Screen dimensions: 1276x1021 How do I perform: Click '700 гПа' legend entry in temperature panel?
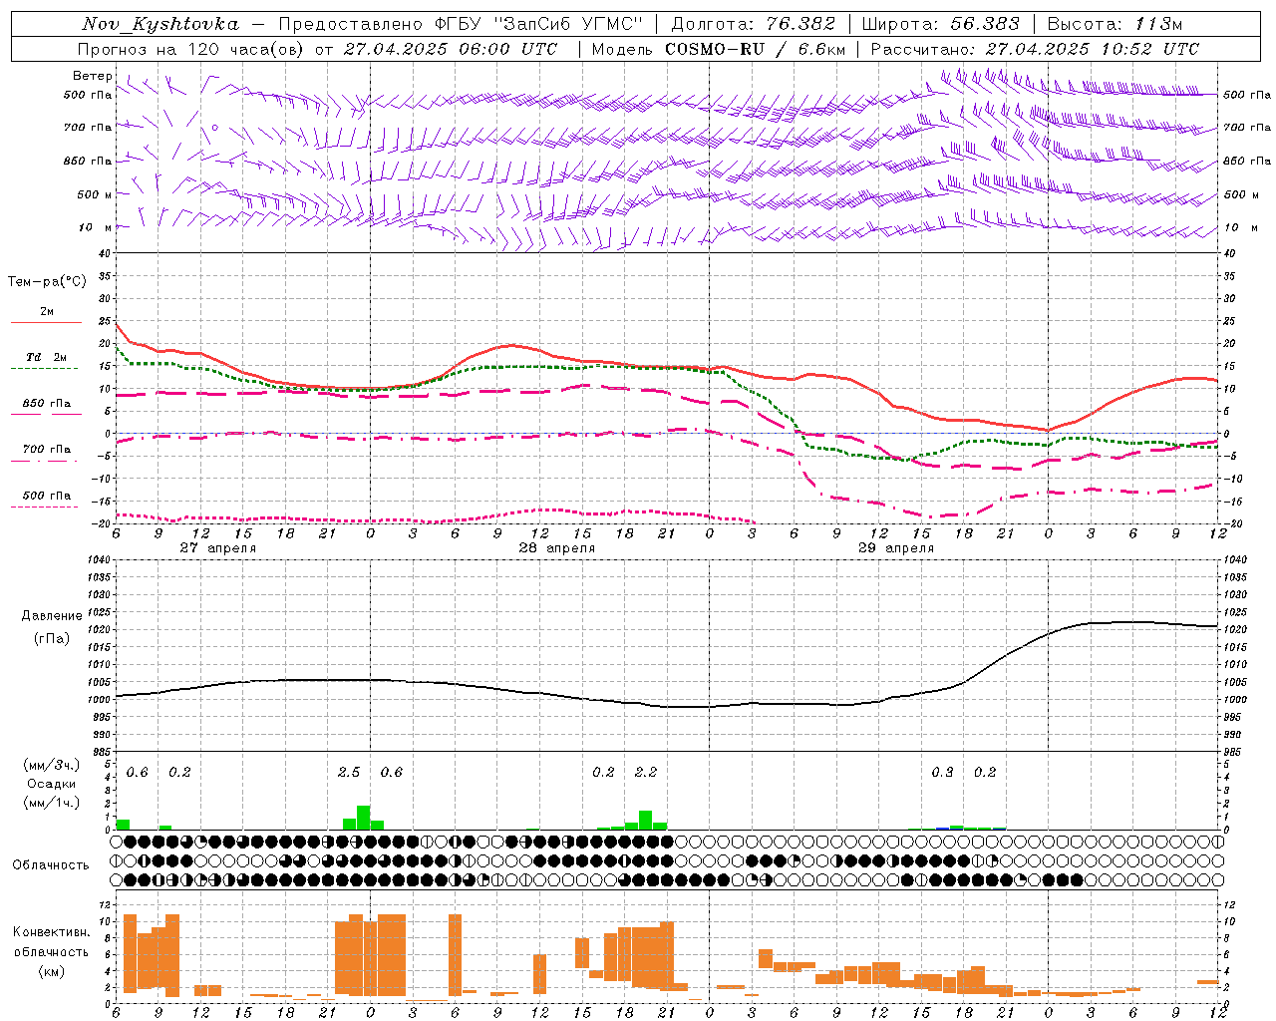[x=47, y=450]
